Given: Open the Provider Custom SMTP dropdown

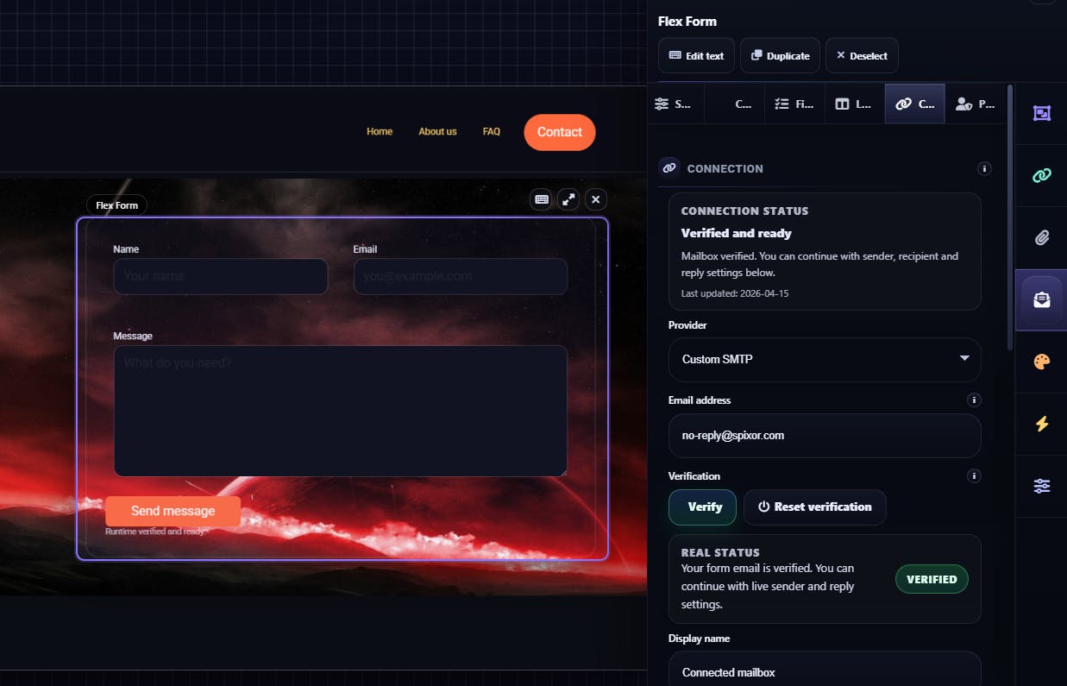Looking at the screenshot, I should tap(825, 359).
